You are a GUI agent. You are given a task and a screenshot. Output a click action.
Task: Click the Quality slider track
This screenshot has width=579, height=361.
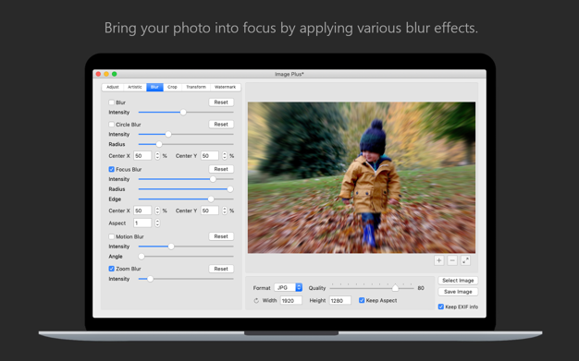[x=372, y=288]
